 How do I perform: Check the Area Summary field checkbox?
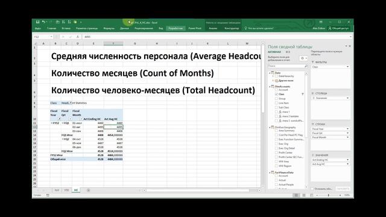[x=276, y=131]
